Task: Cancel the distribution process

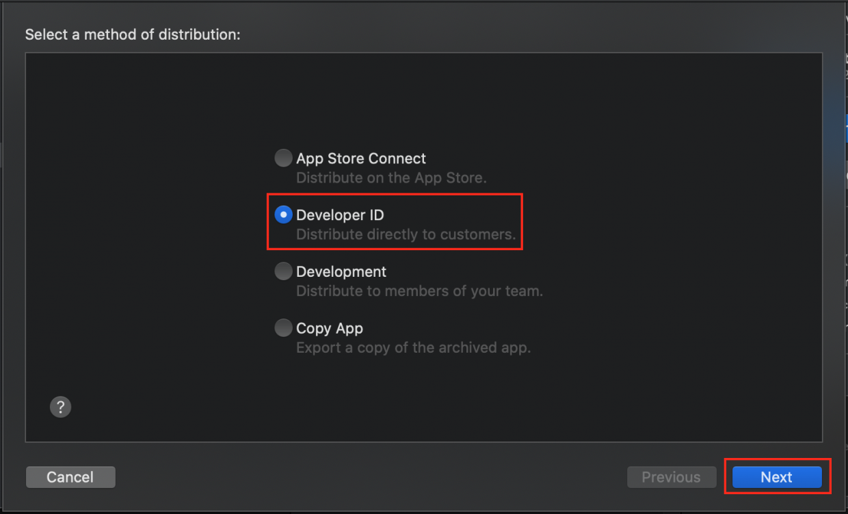Action: click(70, 476)
